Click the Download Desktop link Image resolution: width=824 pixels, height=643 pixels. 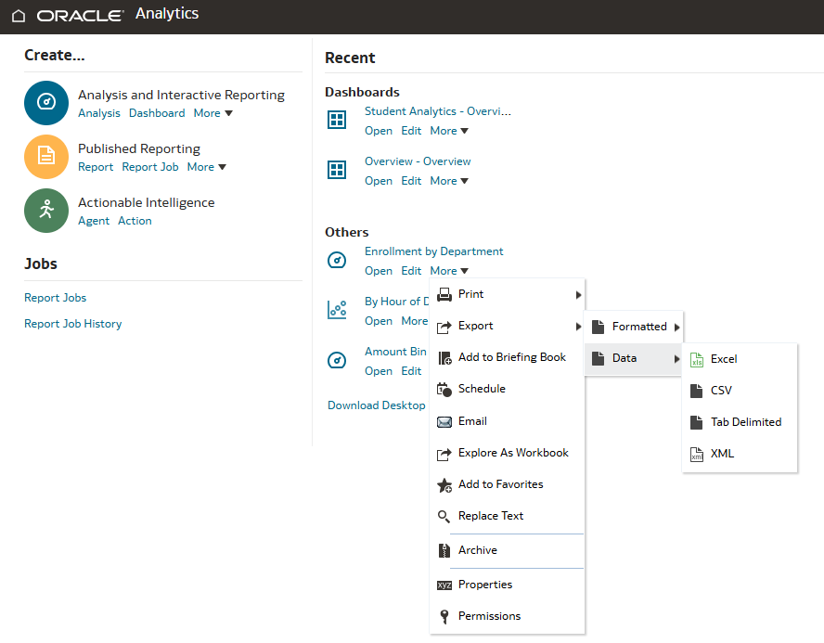[x=376, y=405]
